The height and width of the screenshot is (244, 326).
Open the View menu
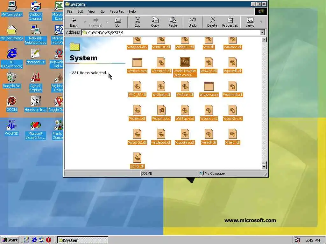[92, 11]
